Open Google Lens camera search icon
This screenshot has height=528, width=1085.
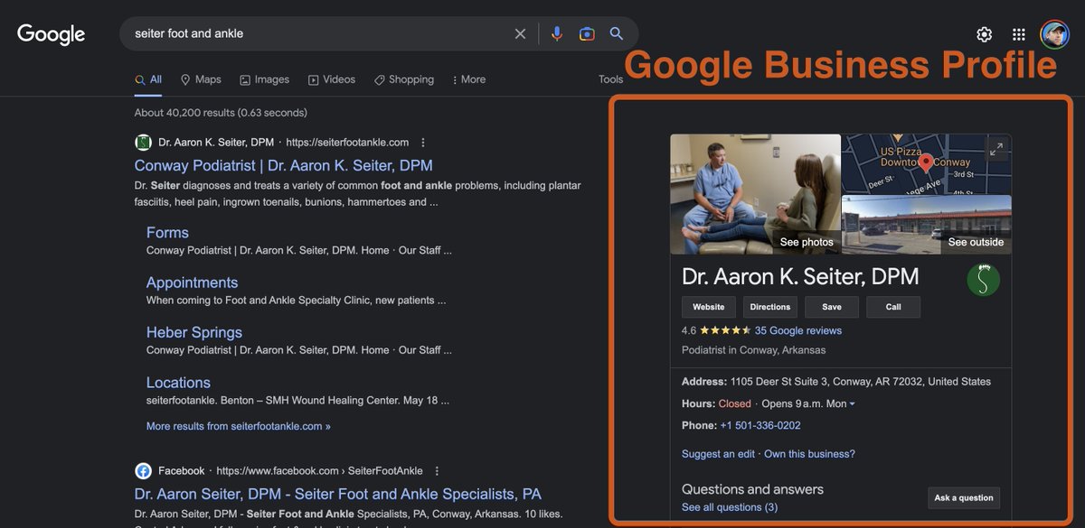pyautogui.click(x=587, y=33)
